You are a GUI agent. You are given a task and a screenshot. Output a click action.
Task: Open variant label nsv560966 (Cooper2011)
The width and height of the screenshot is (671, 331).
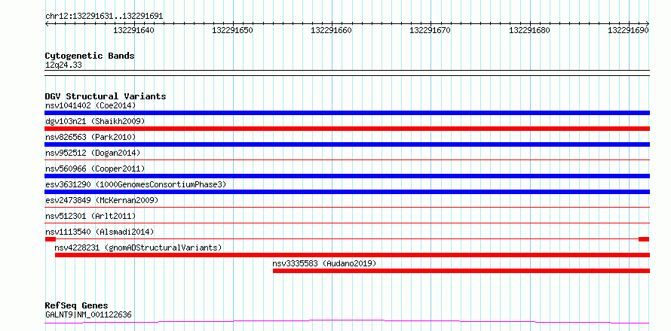(x=95, y=169)
